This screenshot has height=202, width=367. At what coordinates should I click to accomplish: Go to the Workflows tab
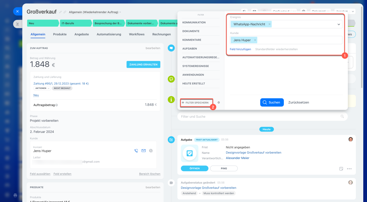(x=137, y=34)
